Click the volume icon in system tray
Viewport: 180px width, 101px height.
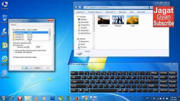click(164, 98)
